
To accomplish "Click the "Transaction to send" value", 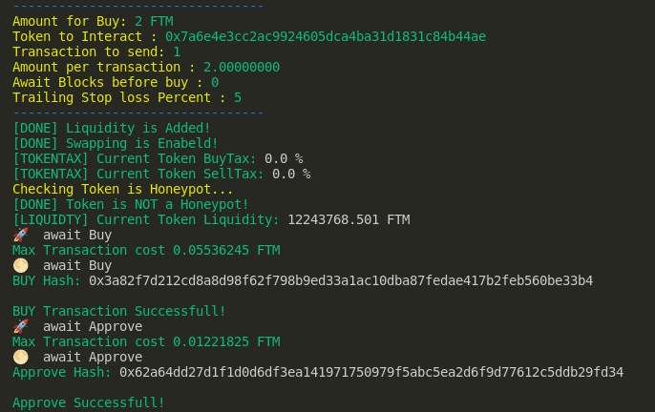I will [177, 51].
